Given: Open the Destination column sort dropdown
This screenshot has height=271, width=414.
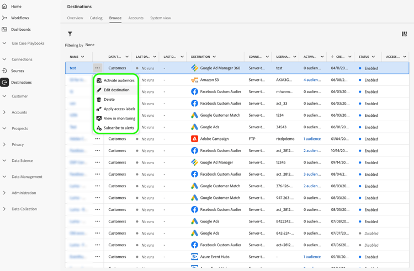Looking at the screenshot, I should pos(214,57).
